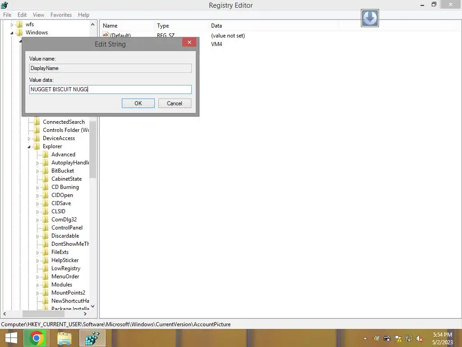
Task: Expand the CD Burning key
Action: pyautogui.click(x=37, y=188)
